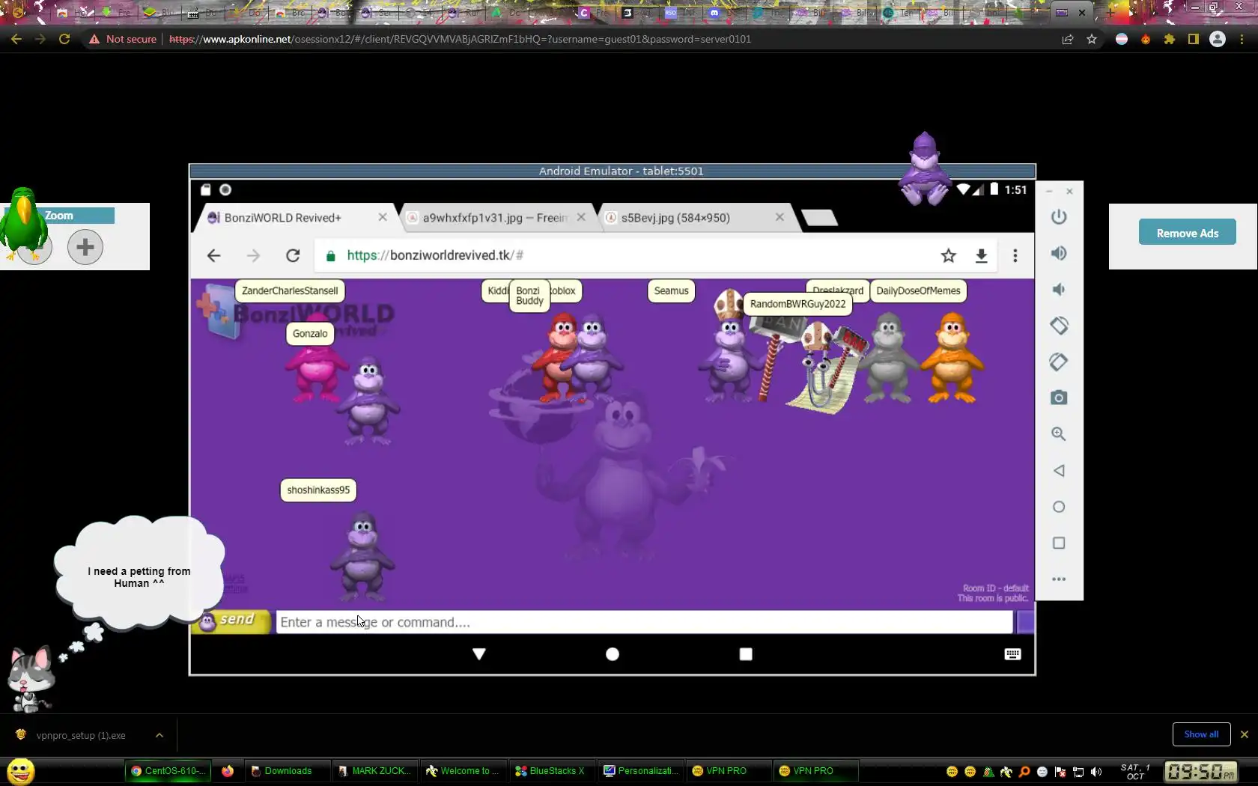Rotate emulator screen using lower rotate icon
The width and height of the screenshot is (1258, 786).
1059,362
